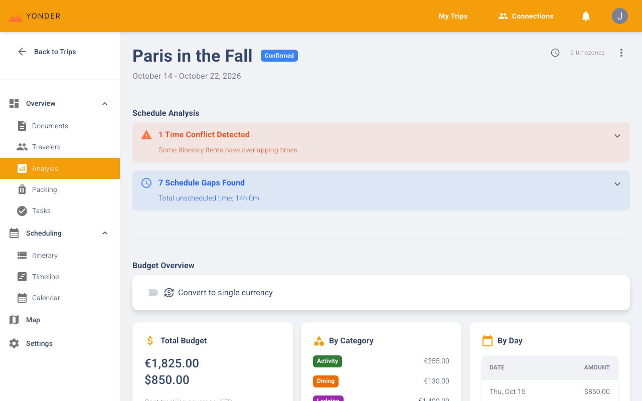642x401 pixels.
Task: Open the user avatar menu
Action: click(619, 16)
